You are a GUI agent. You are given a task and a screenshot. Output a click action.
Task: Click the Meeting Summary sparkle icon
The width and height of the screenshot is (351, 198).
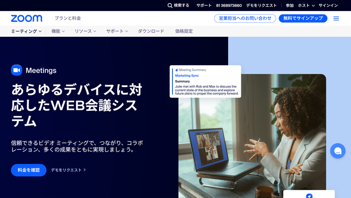pos(177,70)
